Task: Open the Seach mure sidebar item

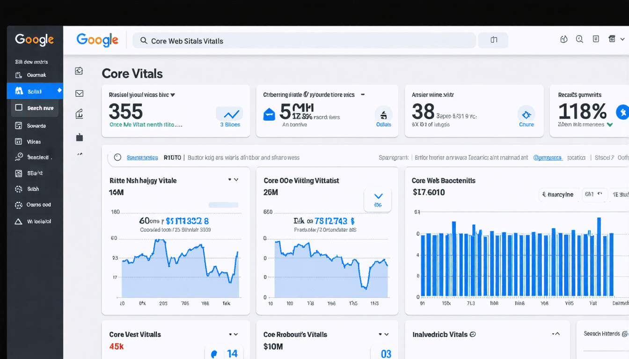Action: (x=35, y=108)
